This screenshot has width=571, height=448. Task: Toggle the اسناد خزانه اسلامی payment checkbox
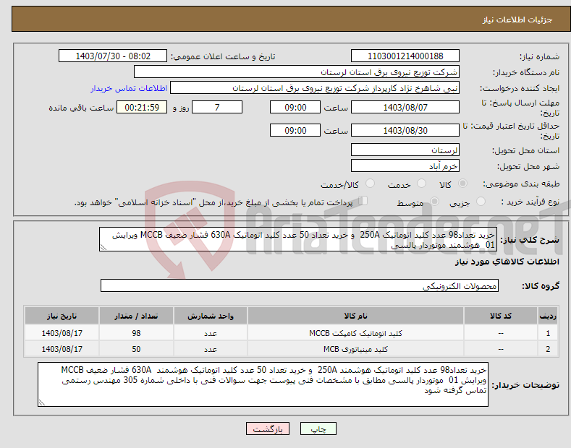(x=363, y=201)
